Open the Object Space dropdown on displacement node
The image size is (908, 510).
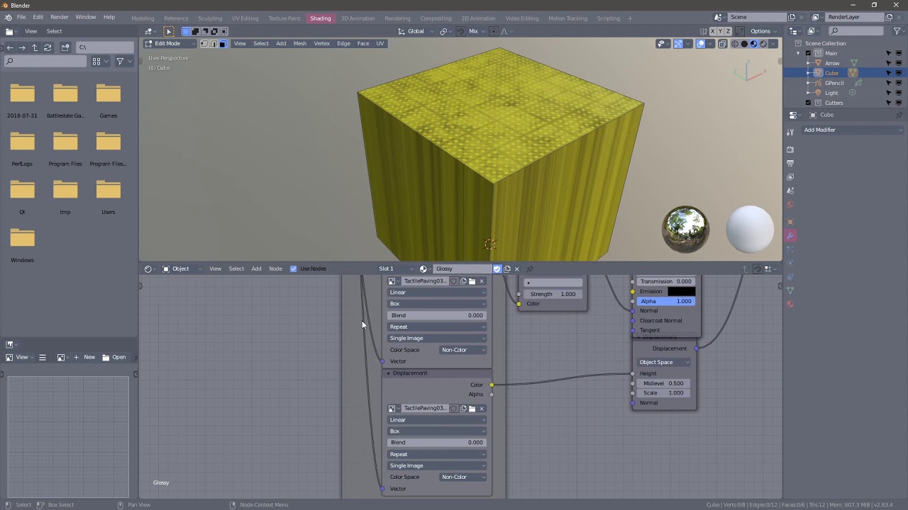coord(664,362)
